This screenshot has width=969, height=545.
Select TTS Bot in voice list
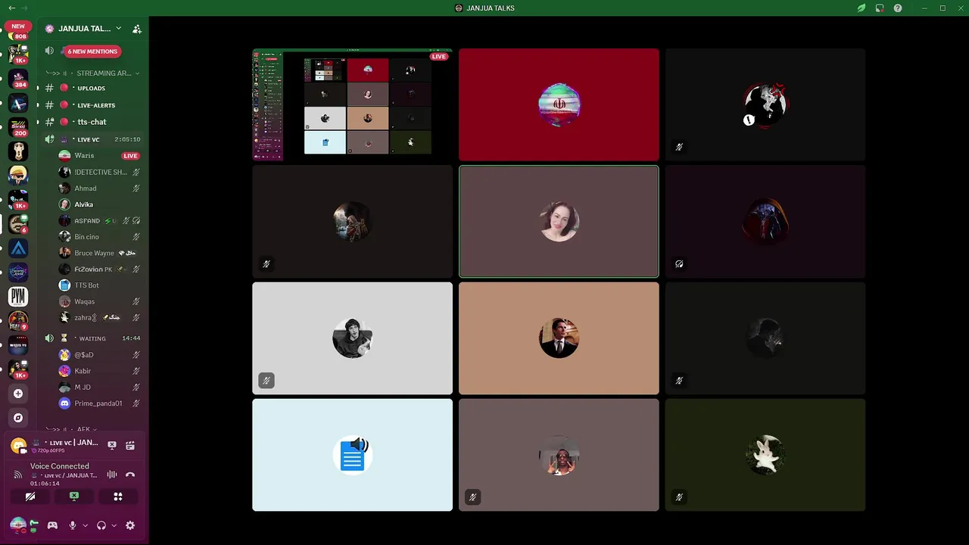pyautogui.click(x=100, y=285)
